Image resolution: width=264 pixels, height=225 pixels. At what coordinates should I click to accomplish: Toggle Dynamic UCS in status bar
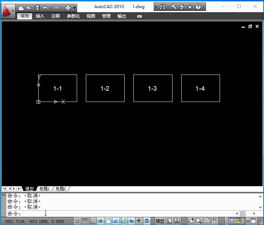[124, 221]
